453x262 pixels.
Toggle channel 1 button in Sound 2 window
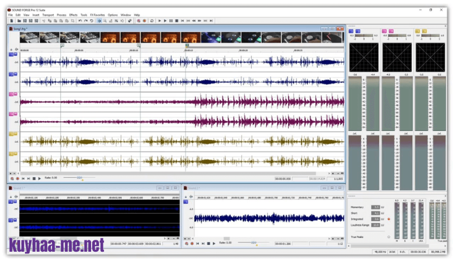tap(186, 202)
